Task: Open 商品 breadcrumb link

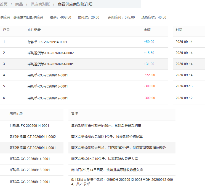Action: tap(19, 4)
